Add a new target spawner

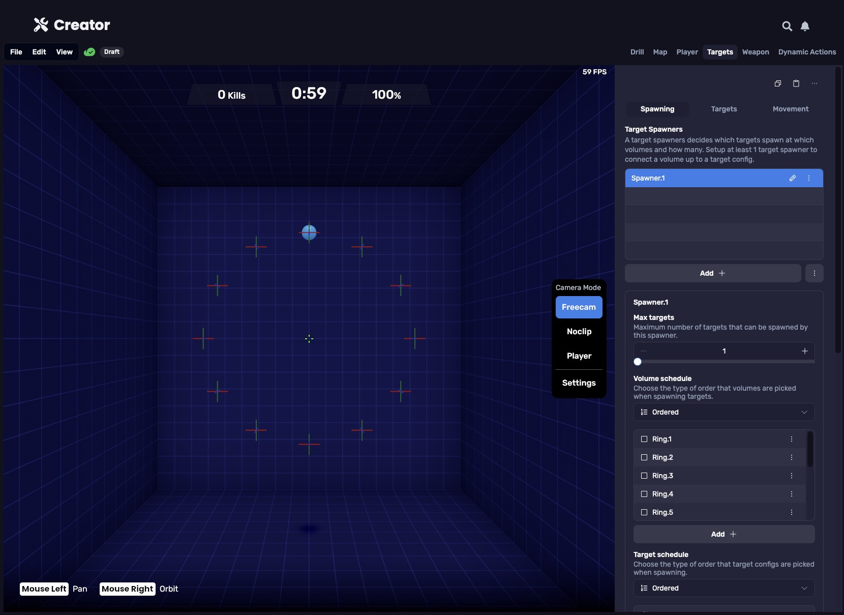tap(713, 273)
